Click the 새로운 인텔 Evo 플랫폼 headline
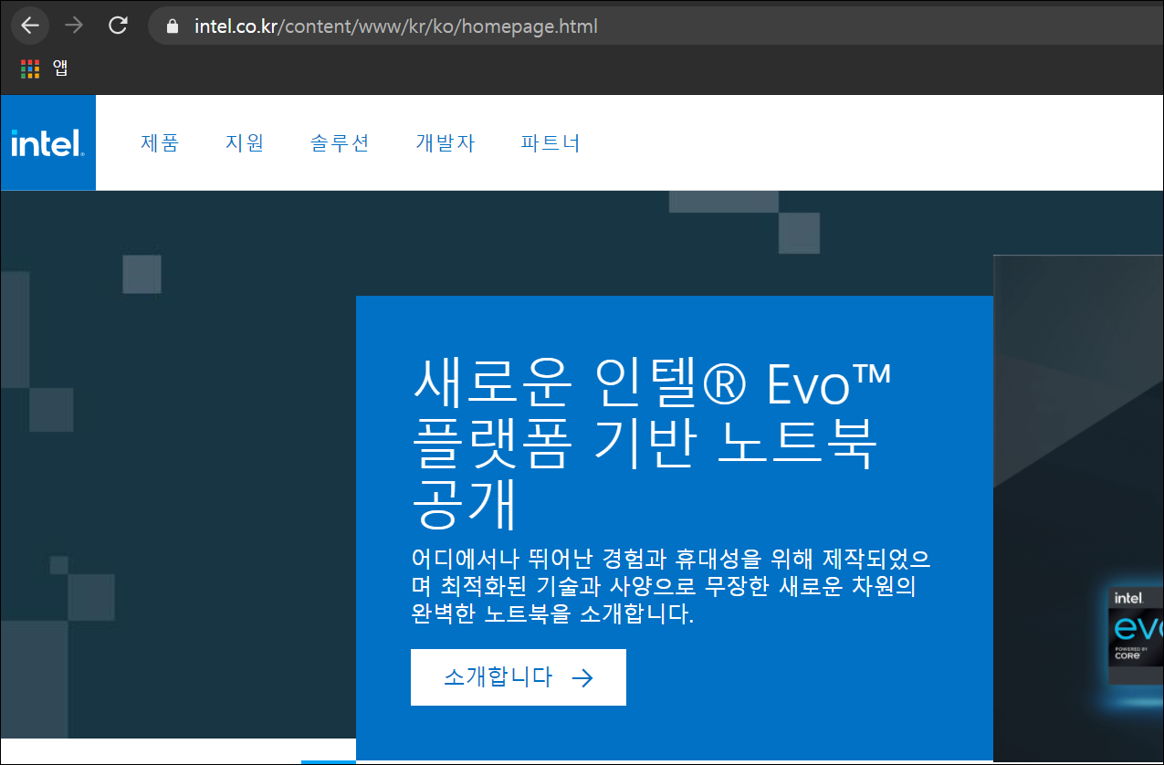Screen dimensions: 1164x765 (651, 443)
